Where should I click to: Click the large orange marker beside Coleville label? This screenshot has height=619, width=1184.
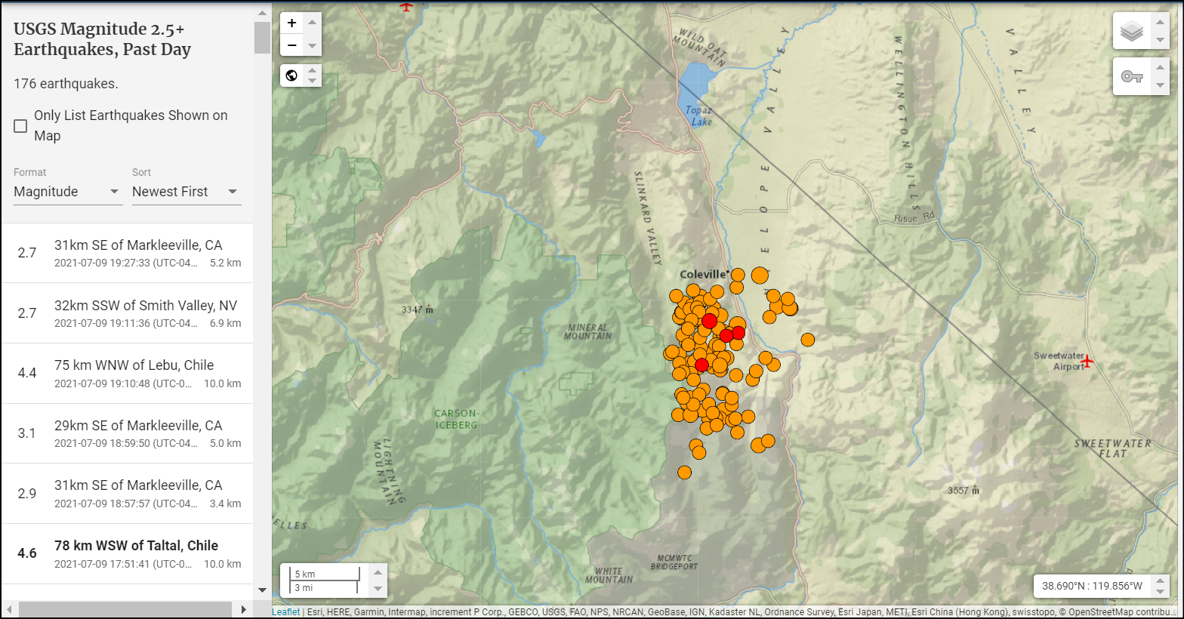tap(760, 275)
